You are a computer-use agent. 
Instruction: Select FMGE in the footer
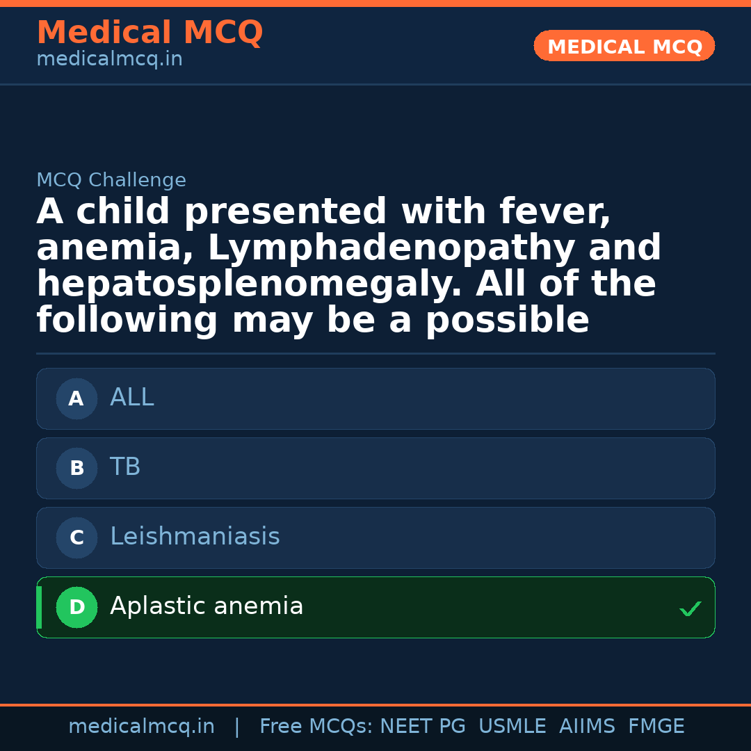tap(656, 727)
